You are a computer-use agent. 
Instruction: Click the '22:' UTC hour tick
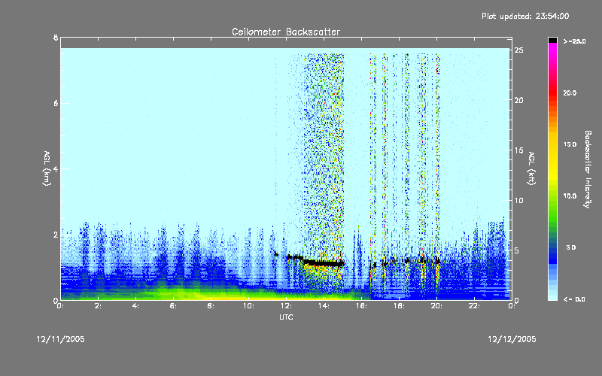coord(475,306)
